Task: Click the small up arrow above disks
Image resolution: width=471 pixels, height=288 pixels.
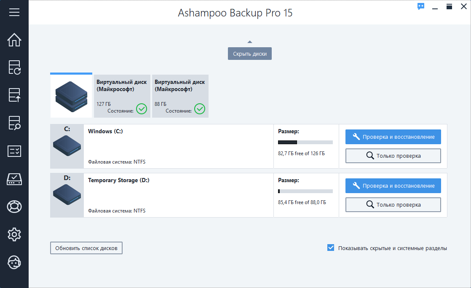Action: pyautogui.click(x=250, y=42)
